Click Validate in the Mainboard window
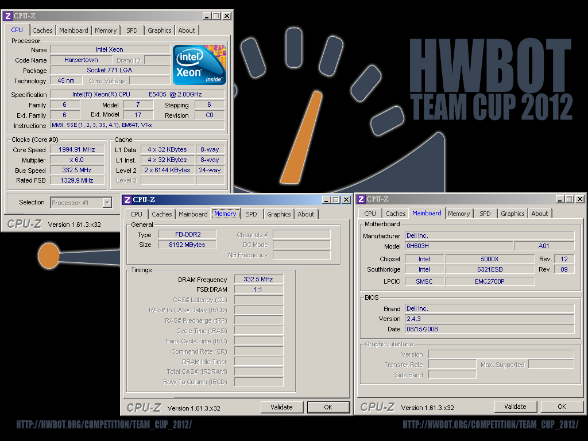This screenshot has width=588, height=441. point(515,407)
